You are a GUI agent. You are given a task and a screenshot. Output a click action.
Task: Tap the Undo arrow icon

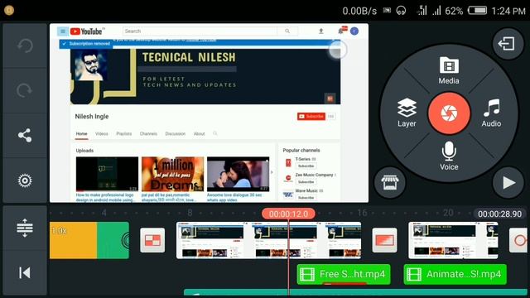(25, 46)
